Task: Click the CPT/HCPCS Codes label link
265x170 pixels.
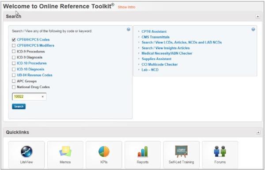Action: (x=33, y=40)
